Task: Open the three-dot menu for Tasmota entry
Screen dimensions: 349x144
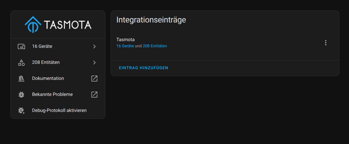Action: 325,43
